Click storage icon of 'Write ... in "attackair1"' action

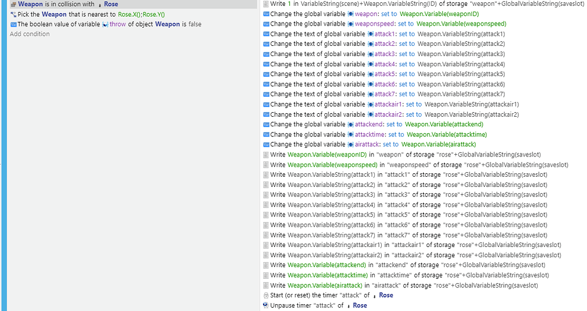point(266,246)
